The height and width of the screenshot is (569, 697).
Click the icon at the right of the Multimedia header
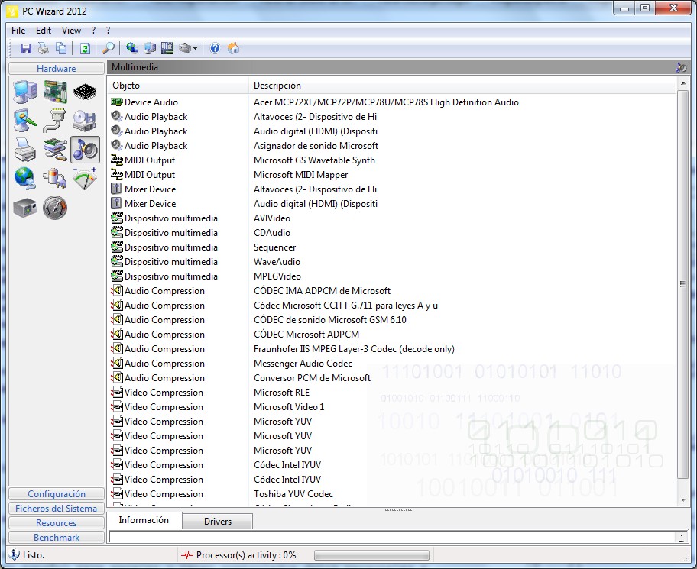tap(680, 67)
